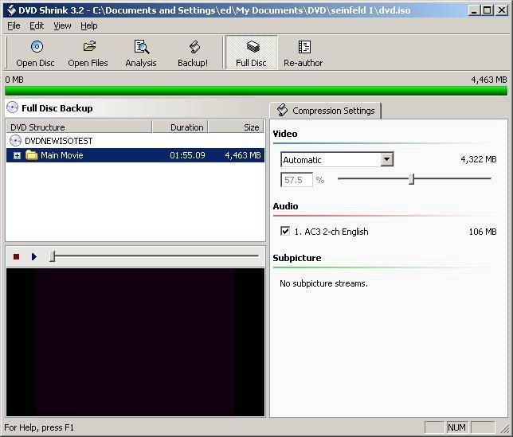This screenshot has height=437, width=513.
Task: Click the 4,322 MB video size value
Action: (479, 159)
